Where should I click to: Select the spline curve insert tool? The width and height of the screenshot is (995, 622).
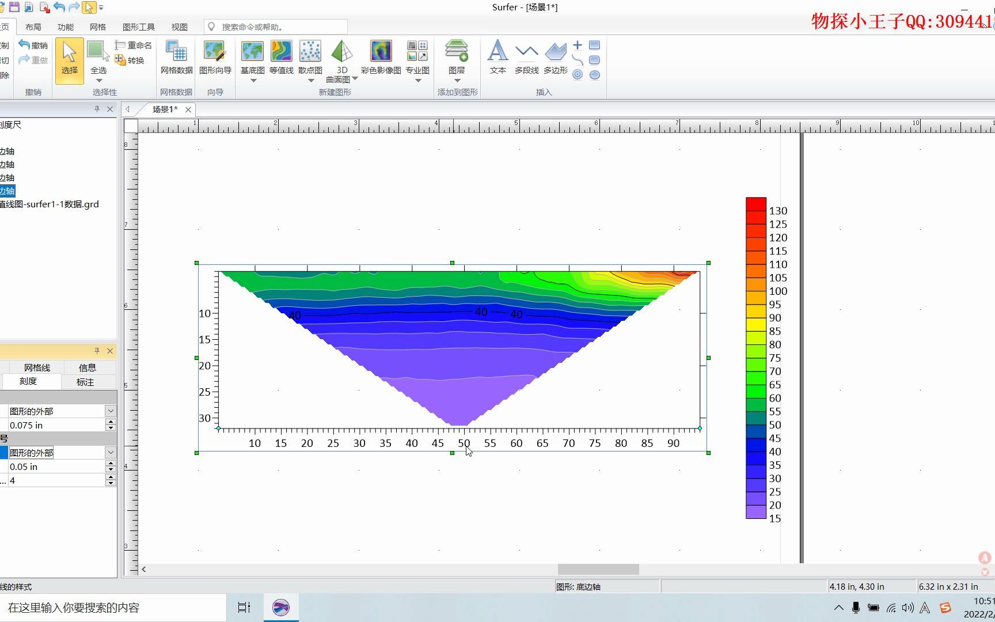pyautogui.click(x=578, y=60)
